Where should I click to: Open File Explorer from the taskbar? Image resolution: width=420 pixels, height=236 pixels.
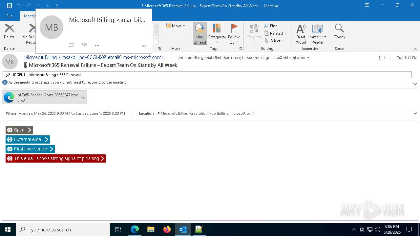pos(151,229)
